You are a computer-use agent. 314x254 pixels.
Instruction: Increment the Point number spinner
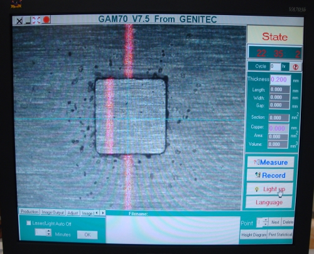(266, 220)
